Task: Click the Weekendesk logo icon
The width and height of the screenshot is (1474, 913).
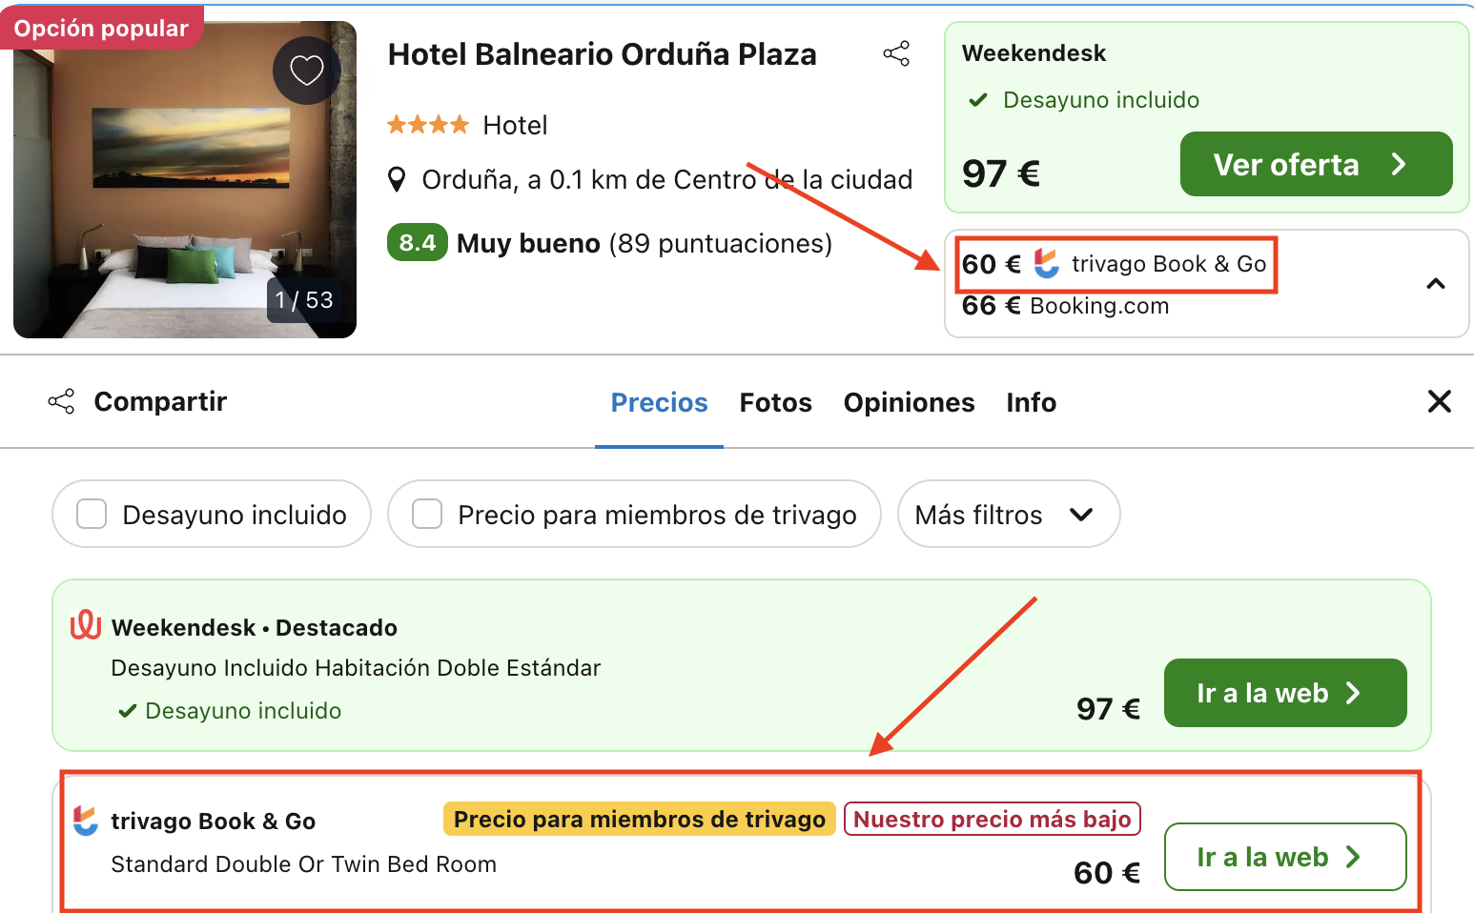Action: (86, 625)
